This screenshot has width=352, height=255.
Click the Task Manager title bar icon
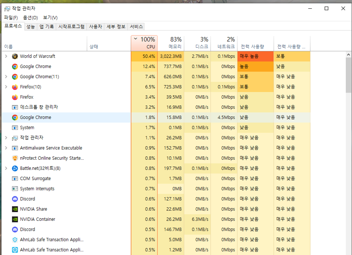[x=7, y=9]
